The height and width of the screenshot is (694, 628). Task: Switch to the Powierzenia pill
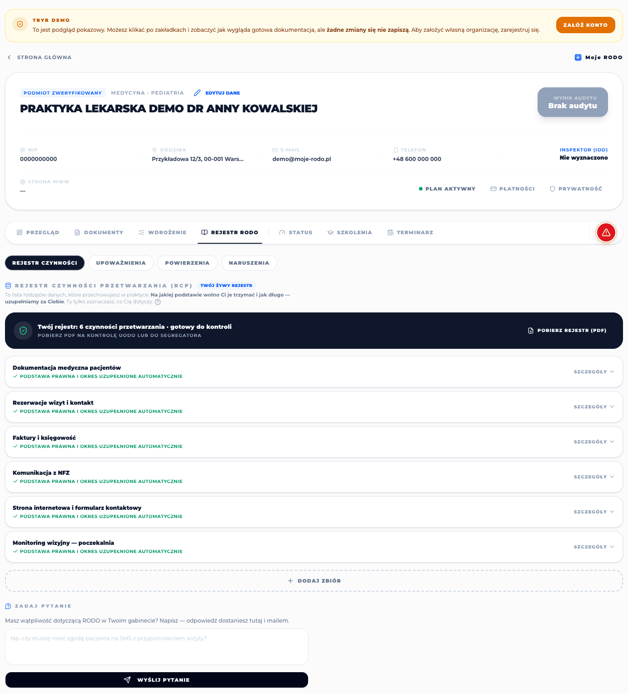click(187, 263)
